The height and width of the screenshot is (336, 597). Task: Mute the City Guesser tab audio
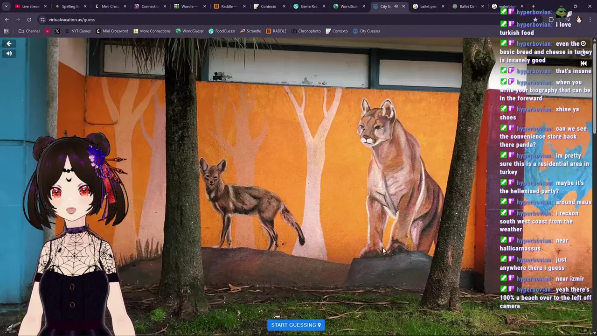(396, 7)
